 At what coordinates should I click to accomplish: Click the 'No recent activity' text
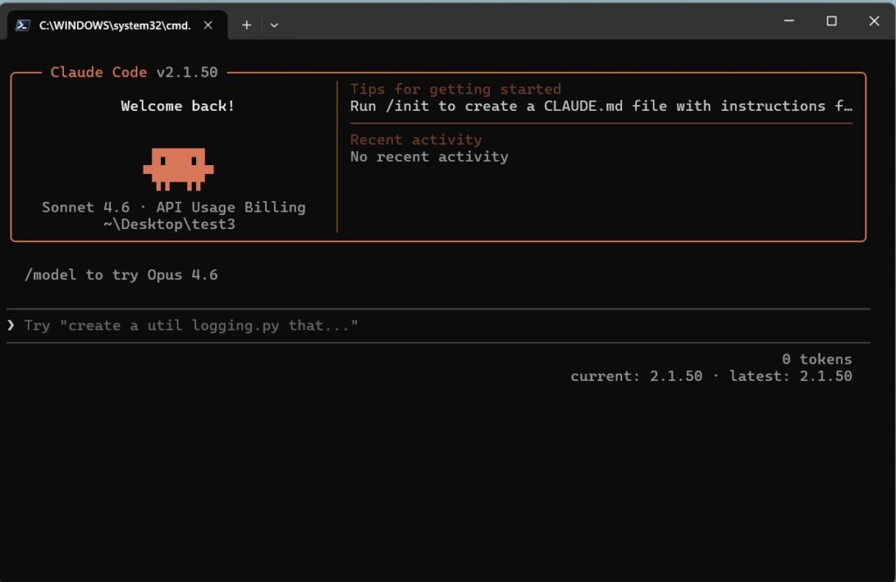tap(429, 157)
